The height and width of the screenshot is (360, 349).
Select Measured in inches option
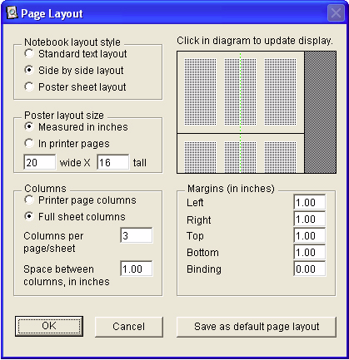76,127
